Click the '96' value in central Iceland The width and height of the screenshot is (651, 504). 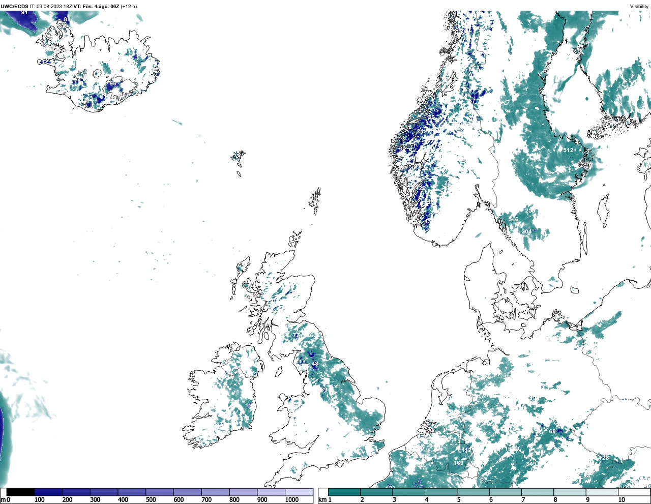tap(113, 83)
